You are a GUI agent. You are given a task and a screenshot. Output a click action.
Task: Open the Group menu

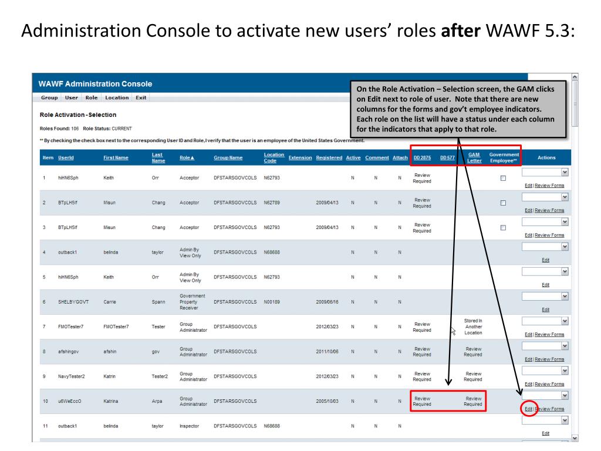tap(49, 98)
